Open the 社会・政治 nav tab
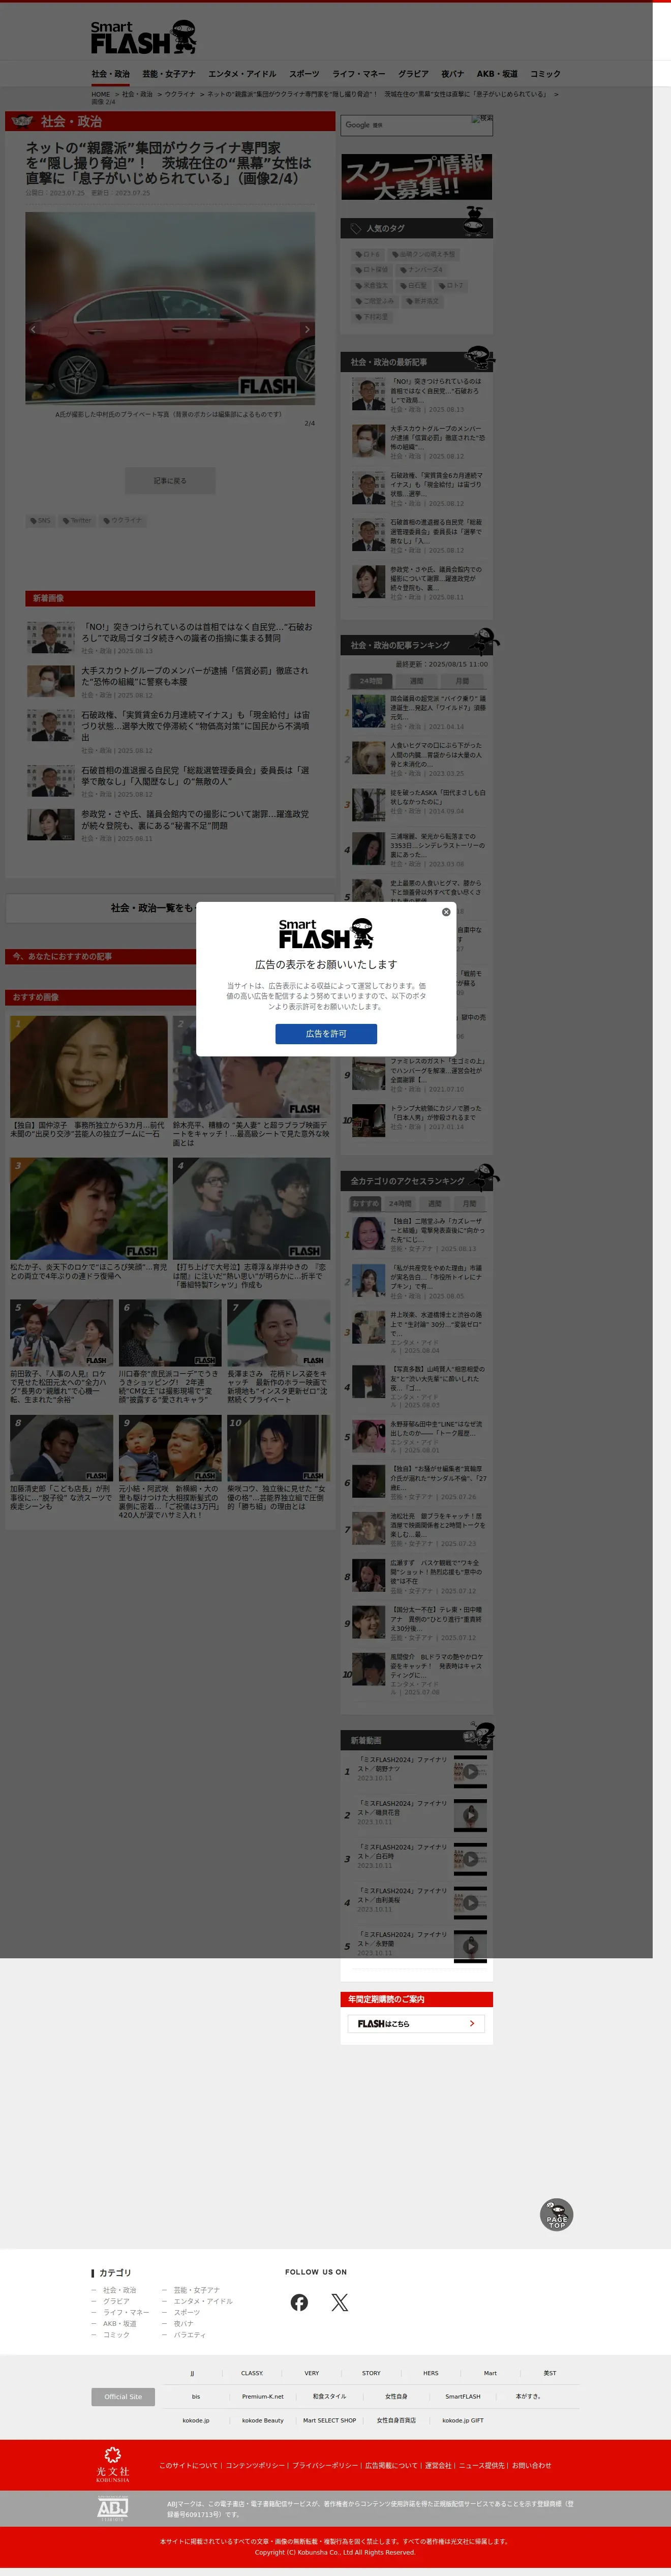 coord(110,74)
